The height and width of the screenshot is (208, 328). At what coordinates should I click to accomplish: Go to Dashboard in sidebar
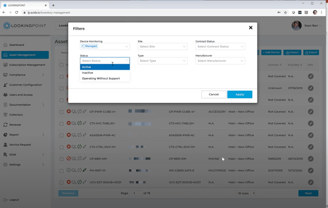[17, 45]
